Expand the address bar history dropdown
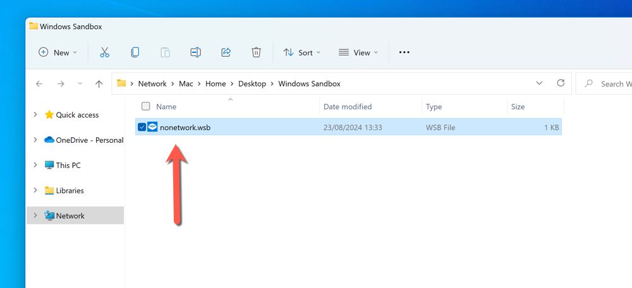This screenshot has width=632, height=288. pyautogui.click(x=539, y=83)
